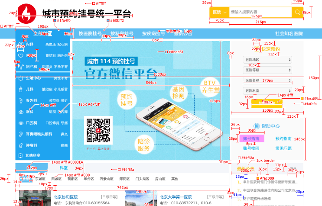The height and width of the screenshot is (206, 322).
Task: Open 账号指南 help link
Action: pos(252,138)
